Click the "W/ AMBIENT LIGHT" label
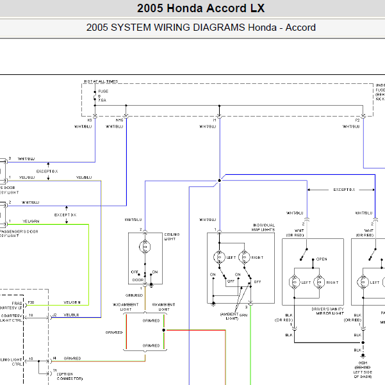The width and height of the screenshot is (385, 385). click(x=163, y=307)
